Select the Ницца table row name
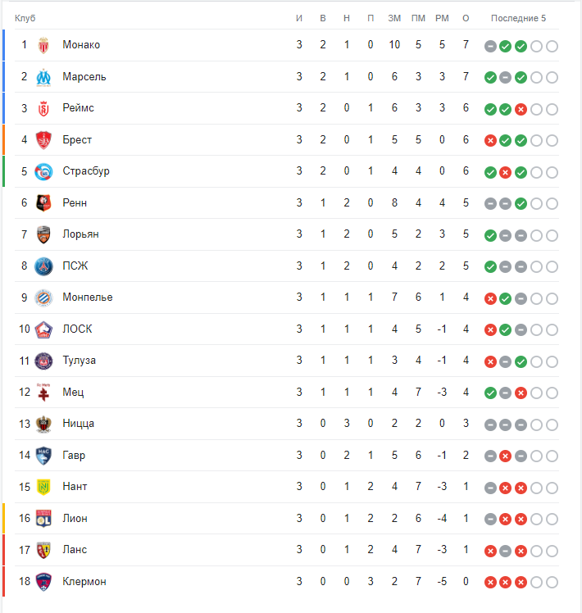The image size is (582, 613). tap(78, 424)
